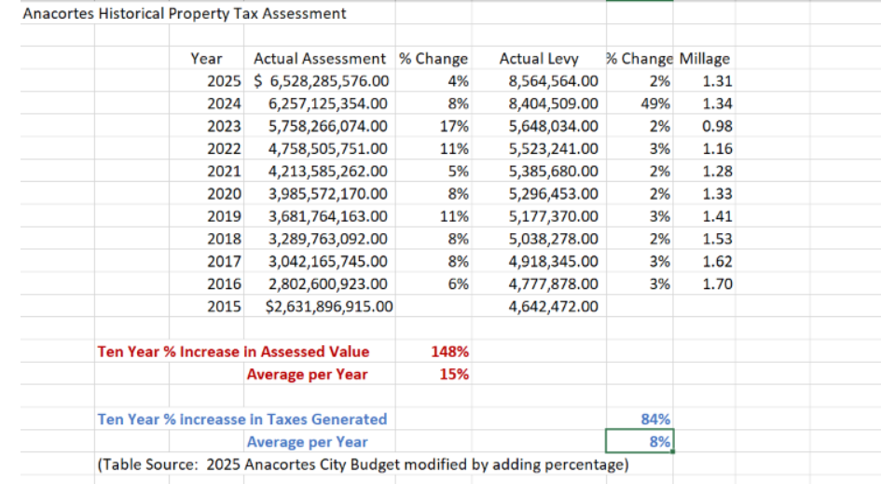Select the assessment value 2,802,600,923.00

pyautogui.click(x=327, y=283)
